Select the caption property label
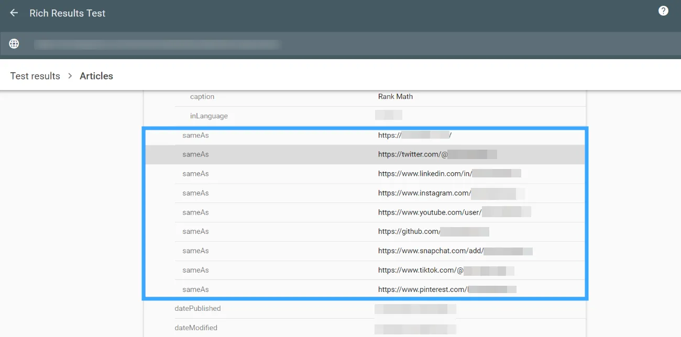The width and height of the screenshot is (681, 337). pyautogui.click(x=202, y=96)
